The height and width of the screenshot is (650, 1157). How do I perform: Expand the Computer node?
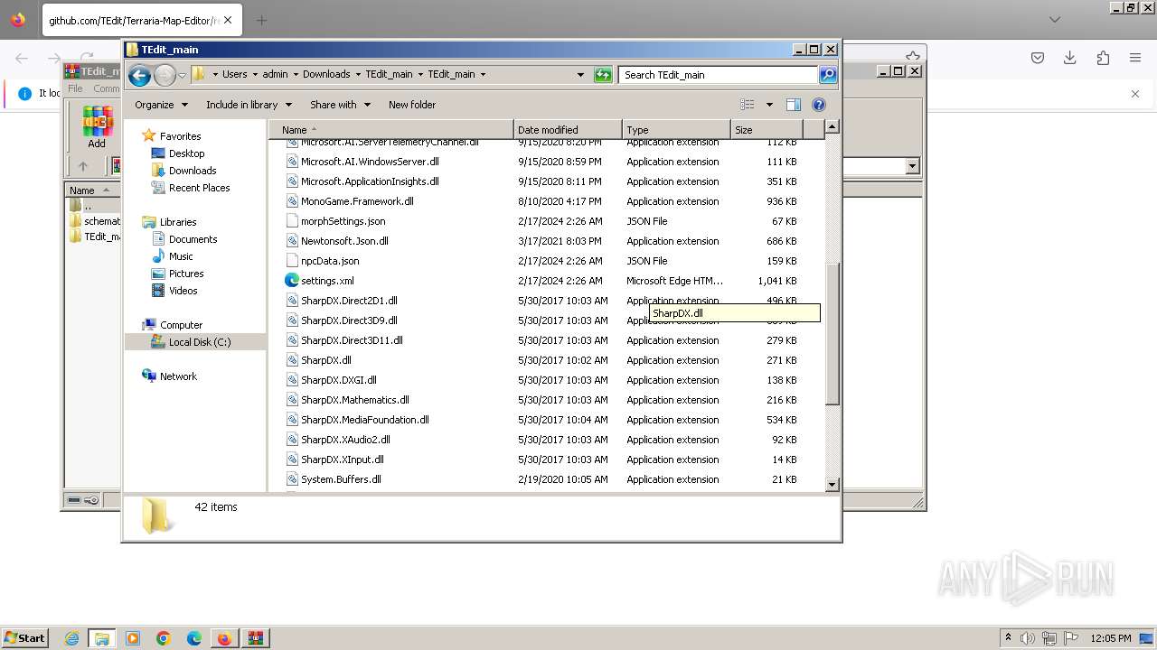coord(181,325)
